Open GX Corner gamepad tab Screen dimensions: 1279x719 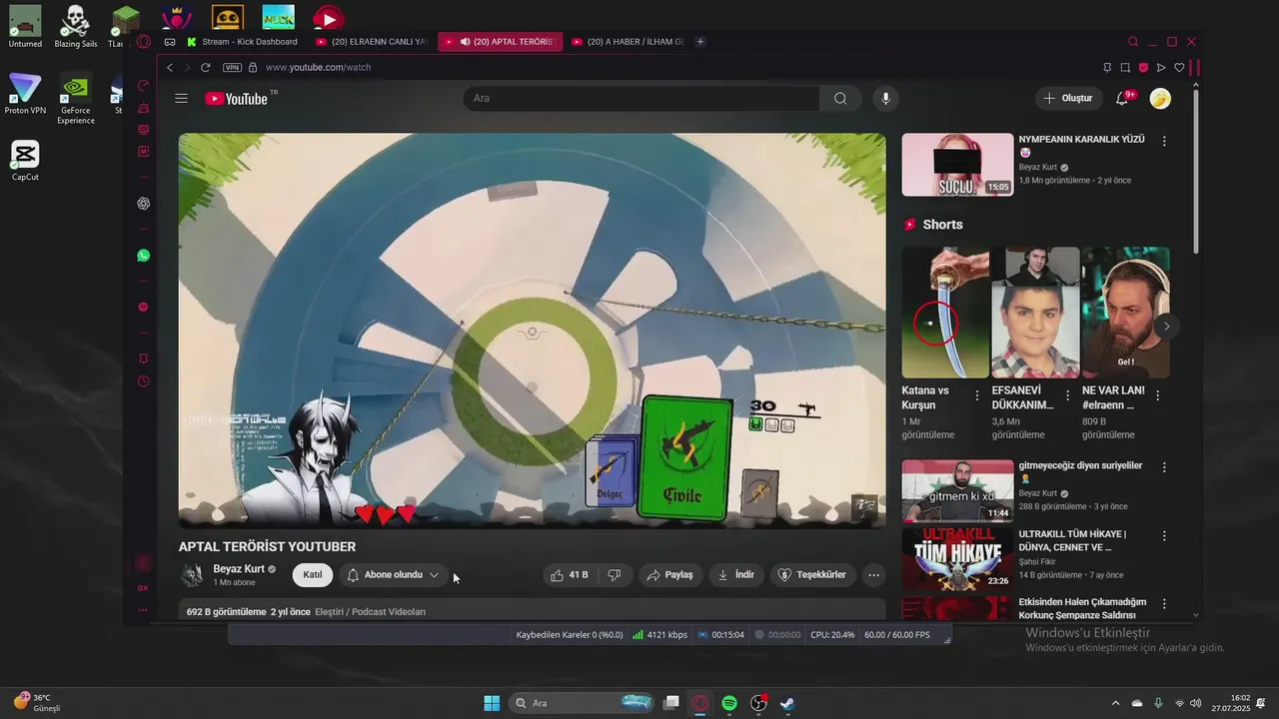[x=169, y=42]
